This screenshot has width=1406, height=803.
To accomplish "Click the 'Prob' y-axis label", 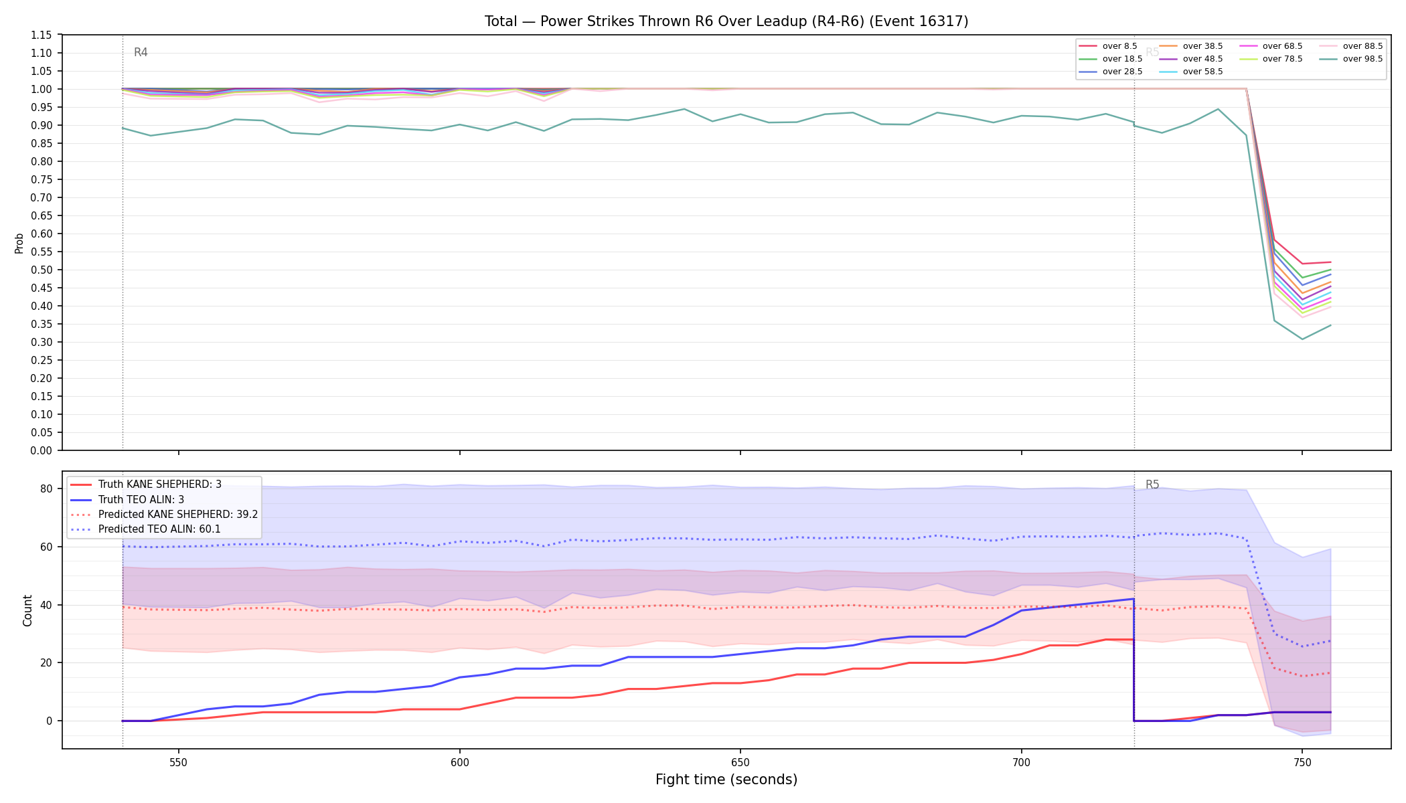I will coord(19,243).
